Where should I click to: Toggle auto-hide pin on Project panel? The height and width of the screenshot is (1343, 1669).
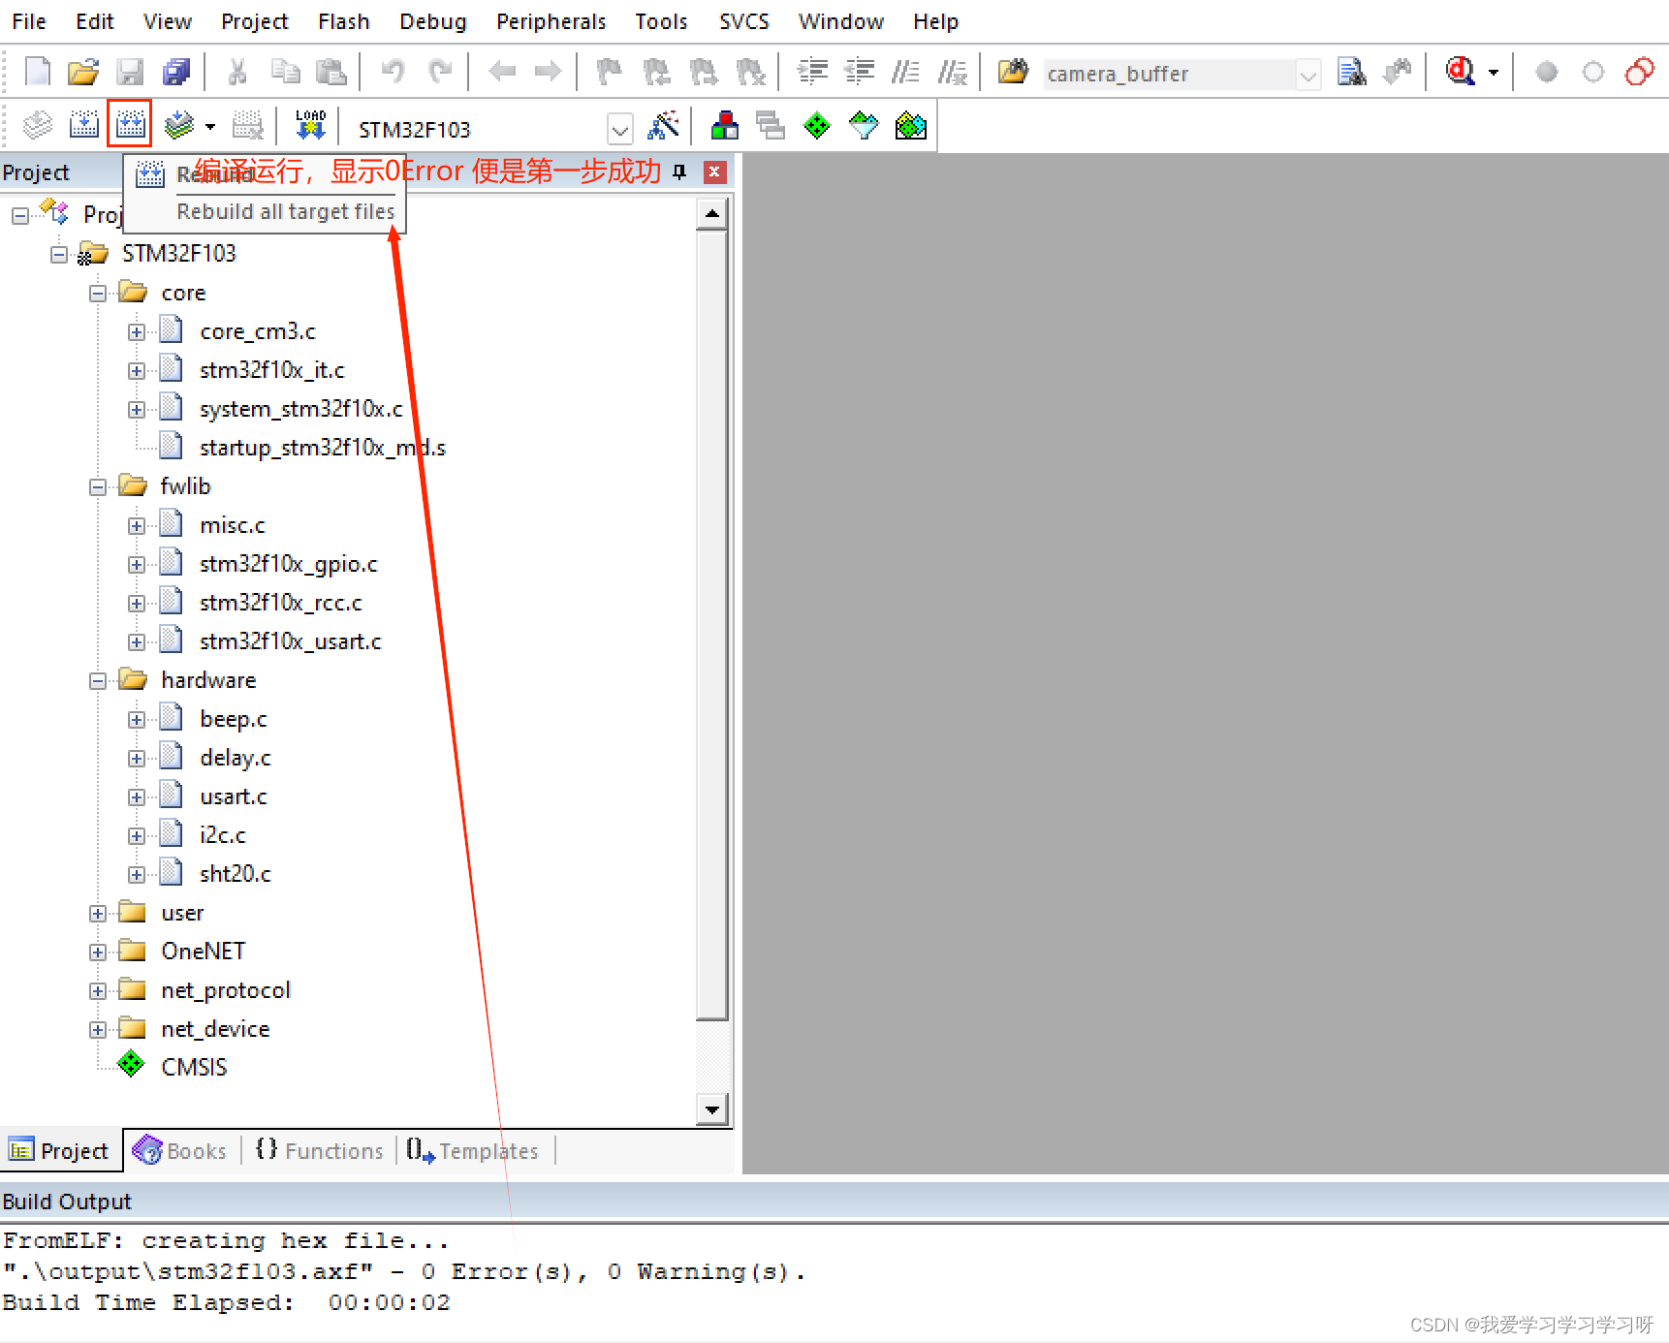(x=679, y=172)
